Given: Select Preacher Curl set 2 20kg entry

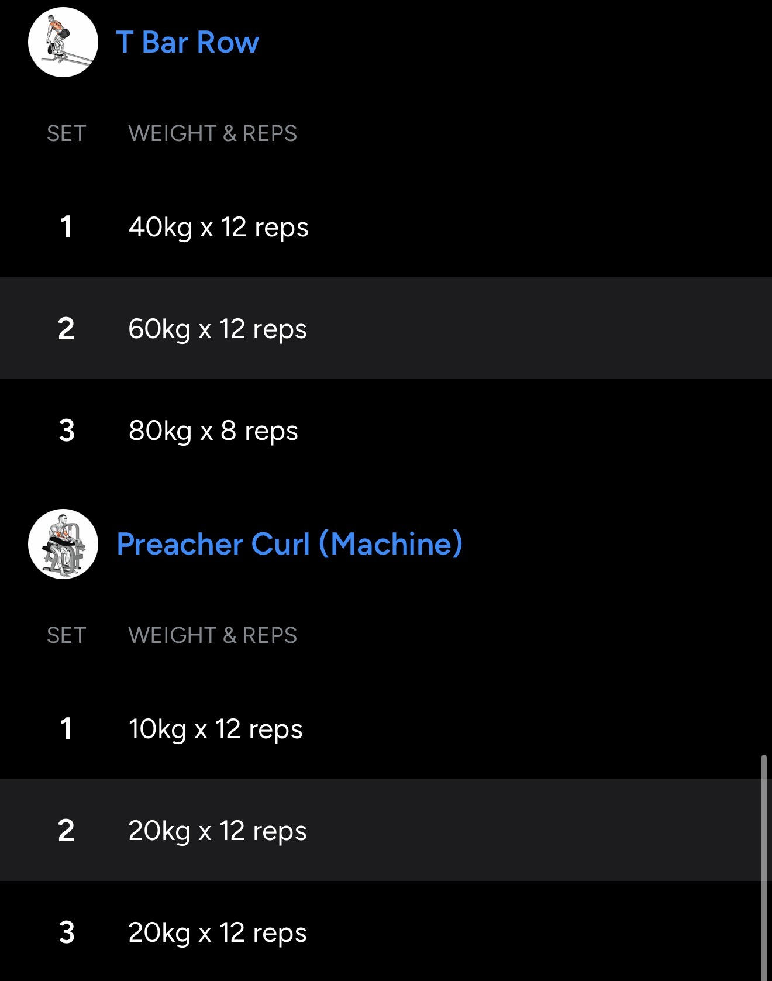Looking at the screenshot, I should pos(217,831).
